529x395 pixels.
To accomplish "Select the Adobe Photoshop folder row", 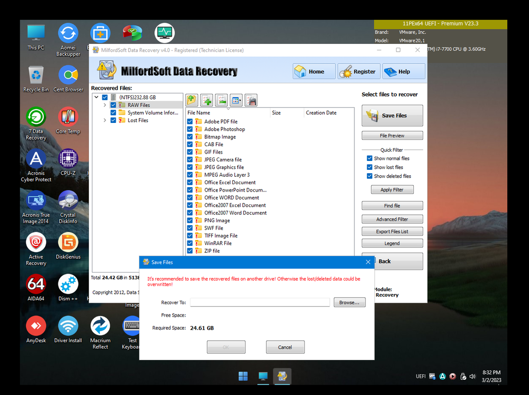I will point(224,129).
